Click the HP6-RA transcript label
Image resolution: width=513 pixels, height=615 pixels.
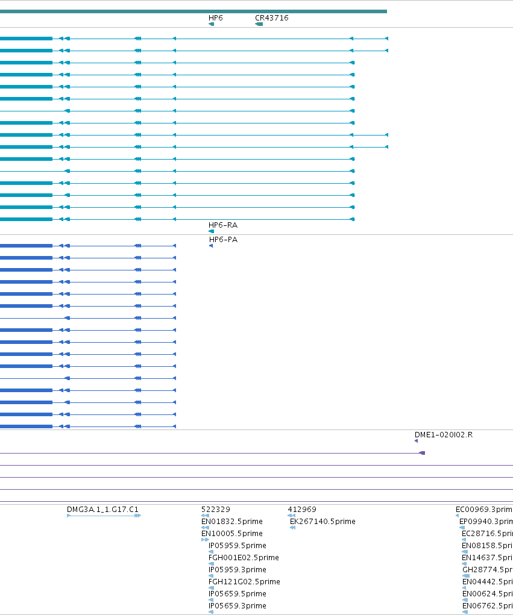coord(223,225)
